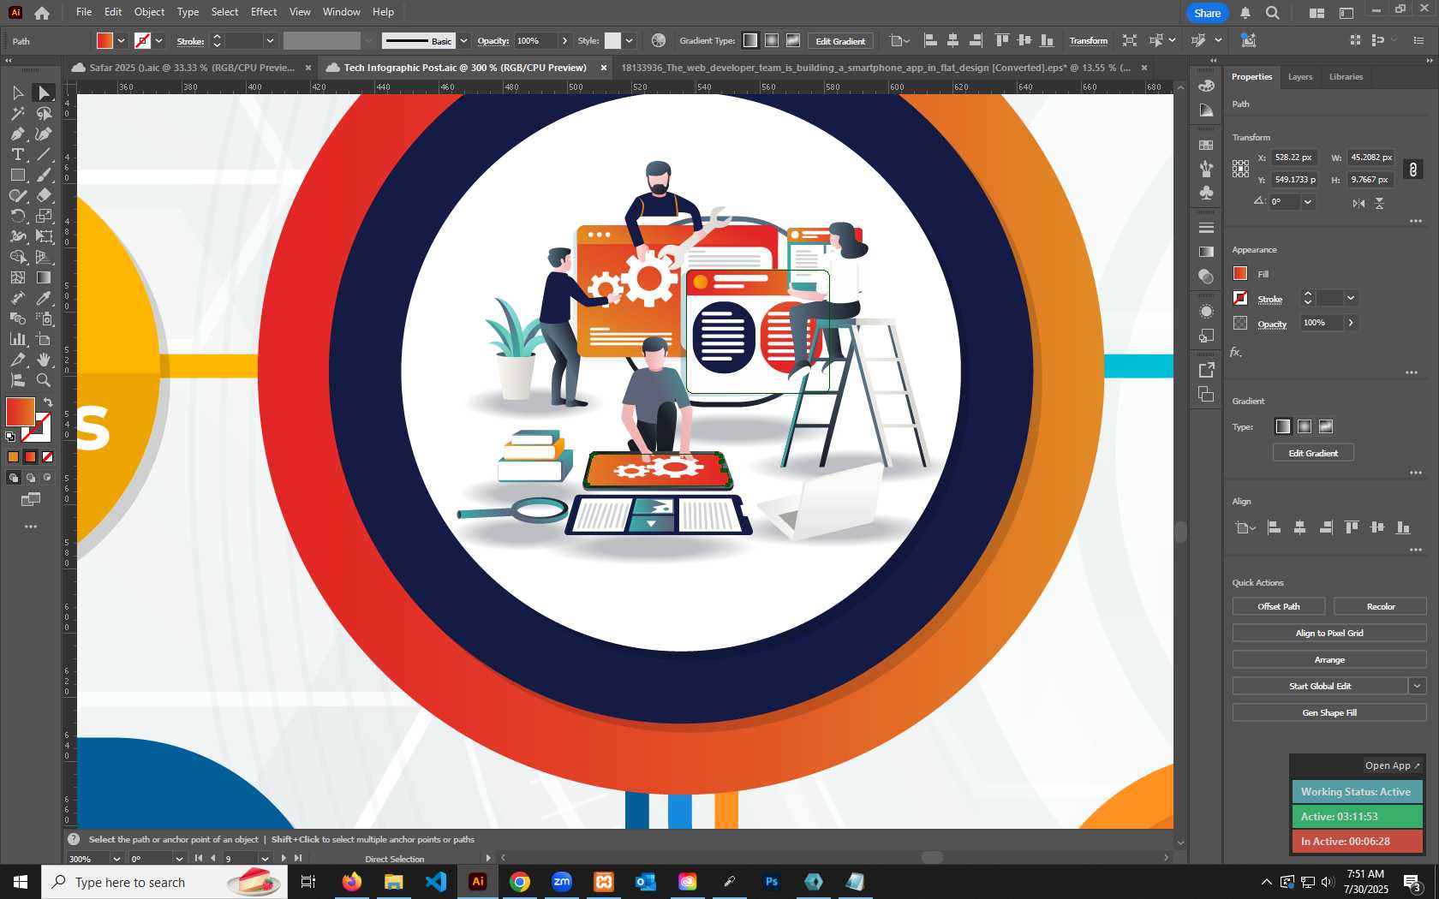Set paint mode to None
Image resolution: width=1439 pixels, height=899 pixels.
[x=48, y=456]
